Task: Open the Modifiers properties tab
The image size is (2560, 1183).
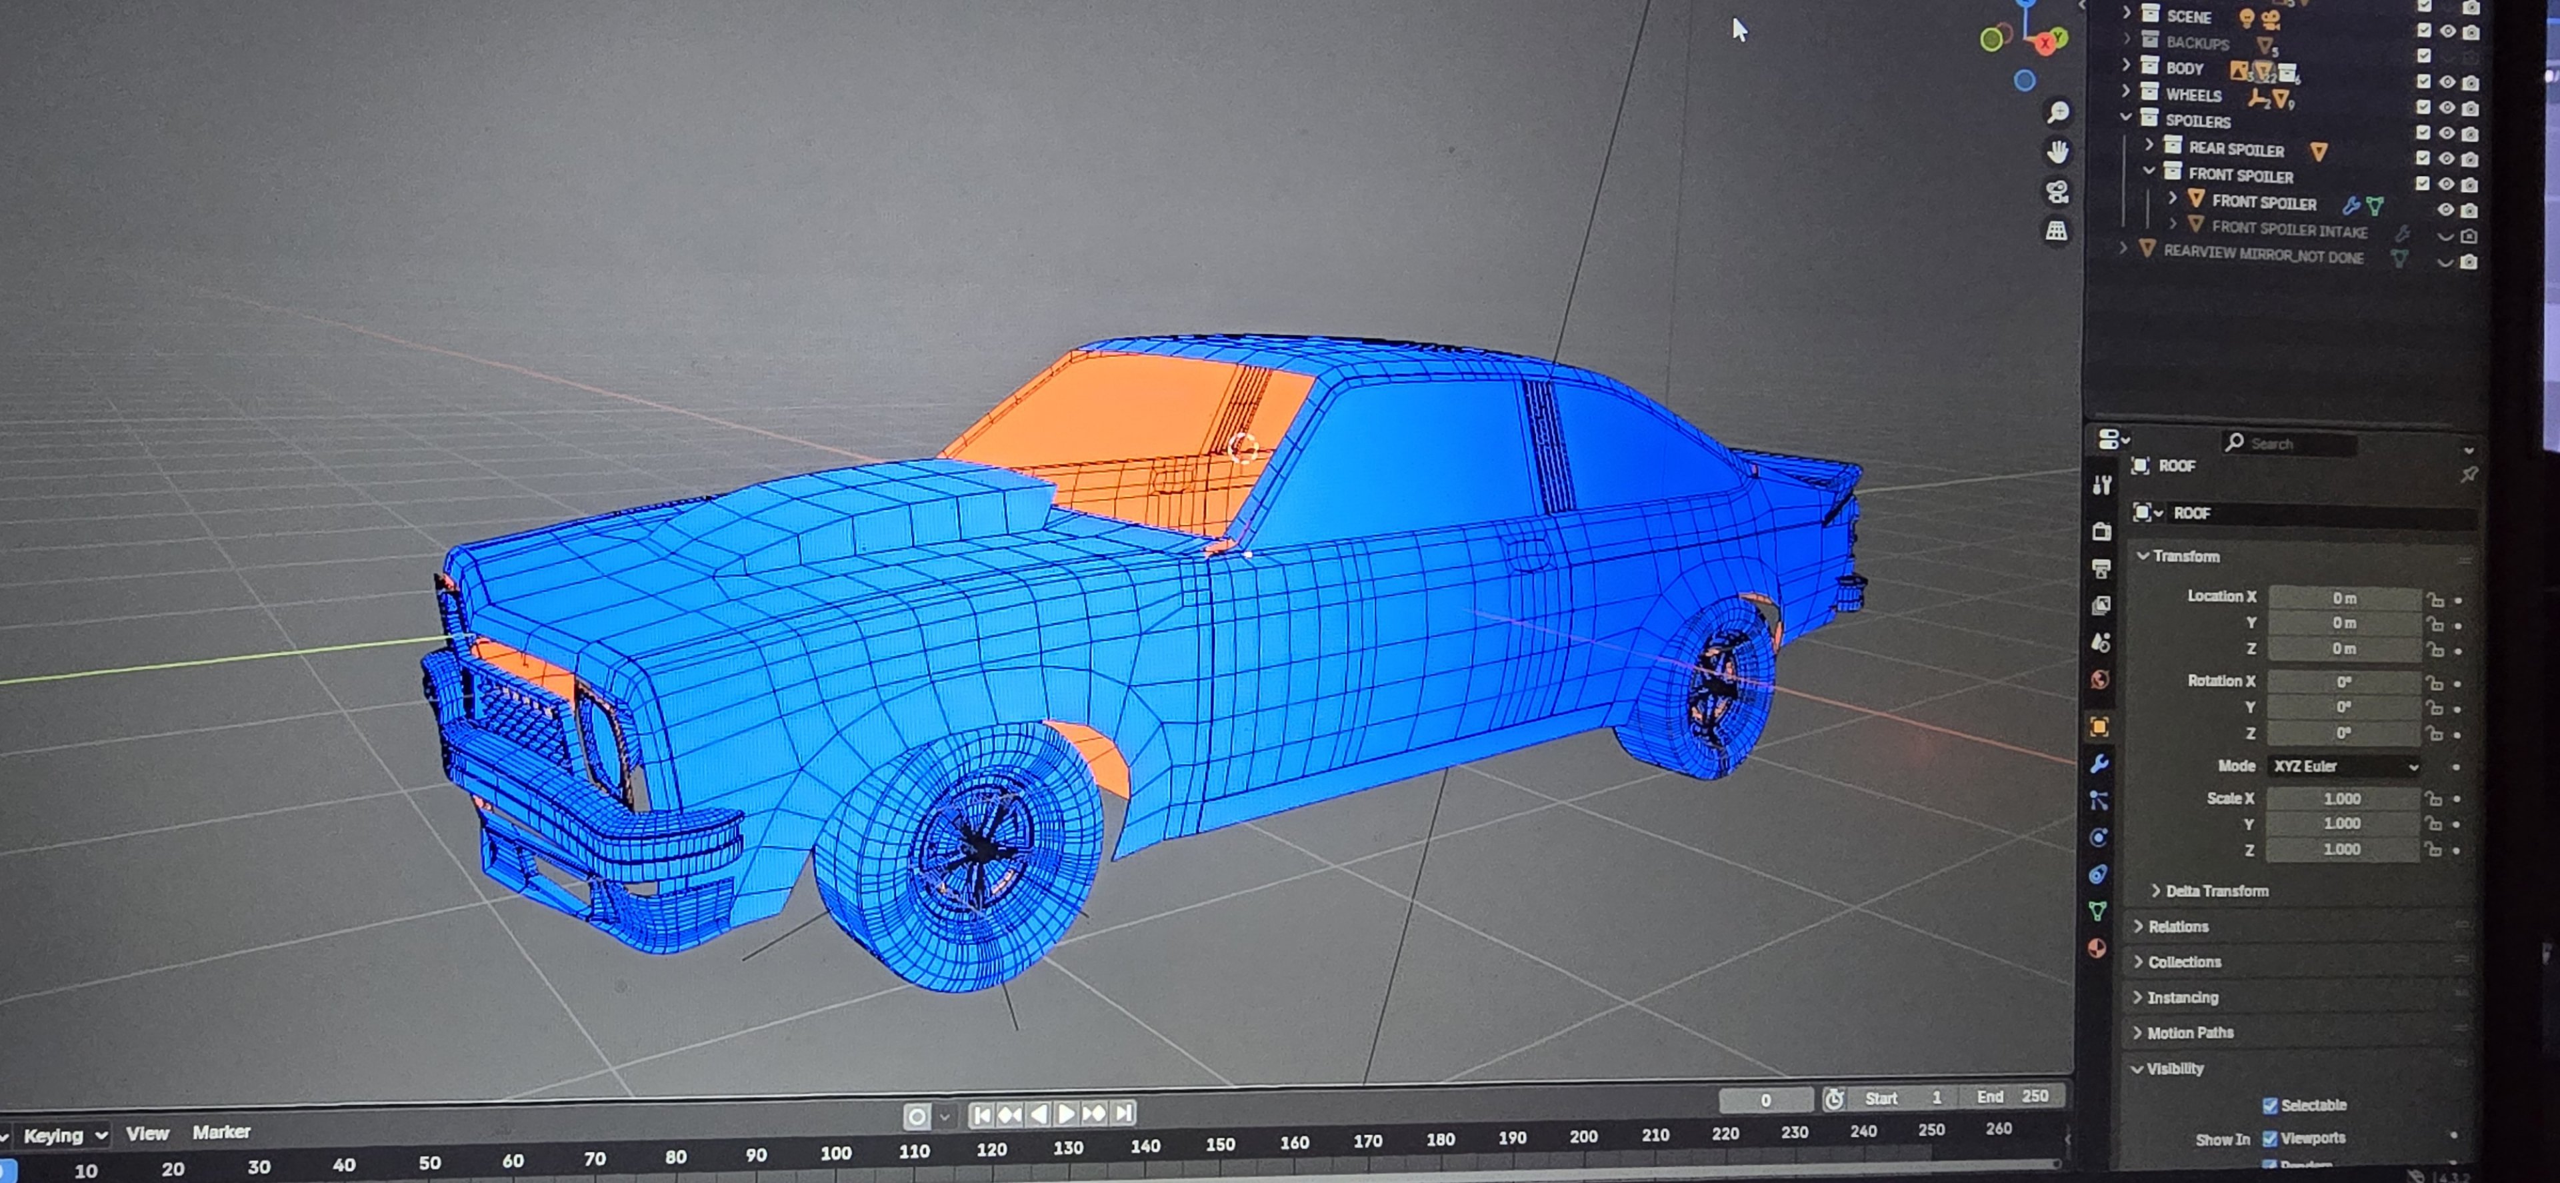Action: point(2099,764)
